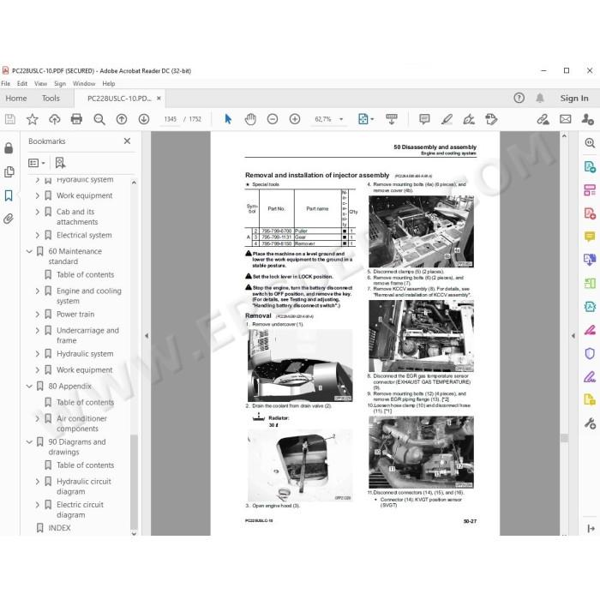600x600 pixels.
Task: Go to next page arrow
Action: [x=144, y=119]
